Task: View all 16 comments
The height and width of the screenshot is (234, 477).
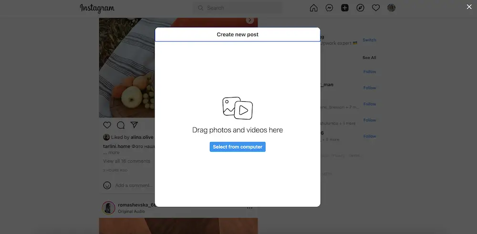Action: tap(126, 161)
